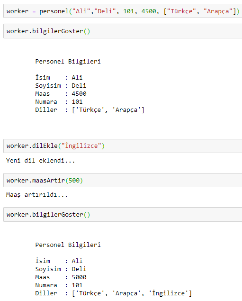
Task: Click the "Ali" string in personel call
Action: [81, 11]
